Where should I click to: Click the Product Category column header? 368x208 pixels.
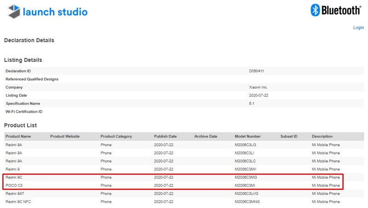coord(116,137)
